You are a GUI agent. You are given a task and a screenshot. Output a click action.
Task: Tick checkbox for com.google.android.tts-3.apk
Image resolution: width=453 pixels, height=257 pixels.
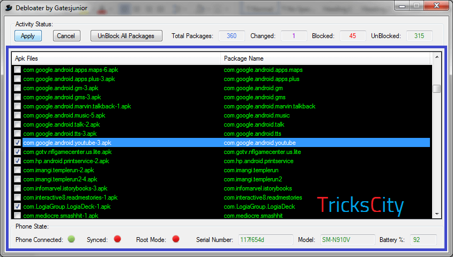pos(18,134)
